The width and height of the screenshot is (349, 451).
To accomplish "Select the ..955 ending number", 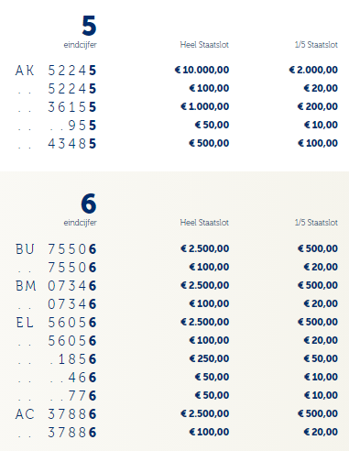I will [73, 126].
